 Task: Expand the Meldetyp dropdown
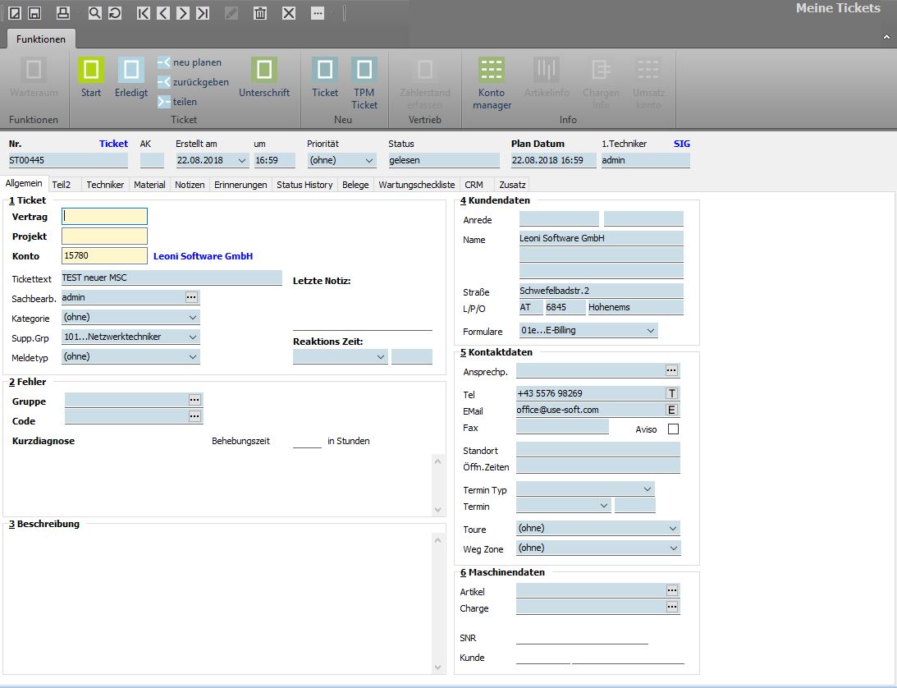[x=193, y=356]
